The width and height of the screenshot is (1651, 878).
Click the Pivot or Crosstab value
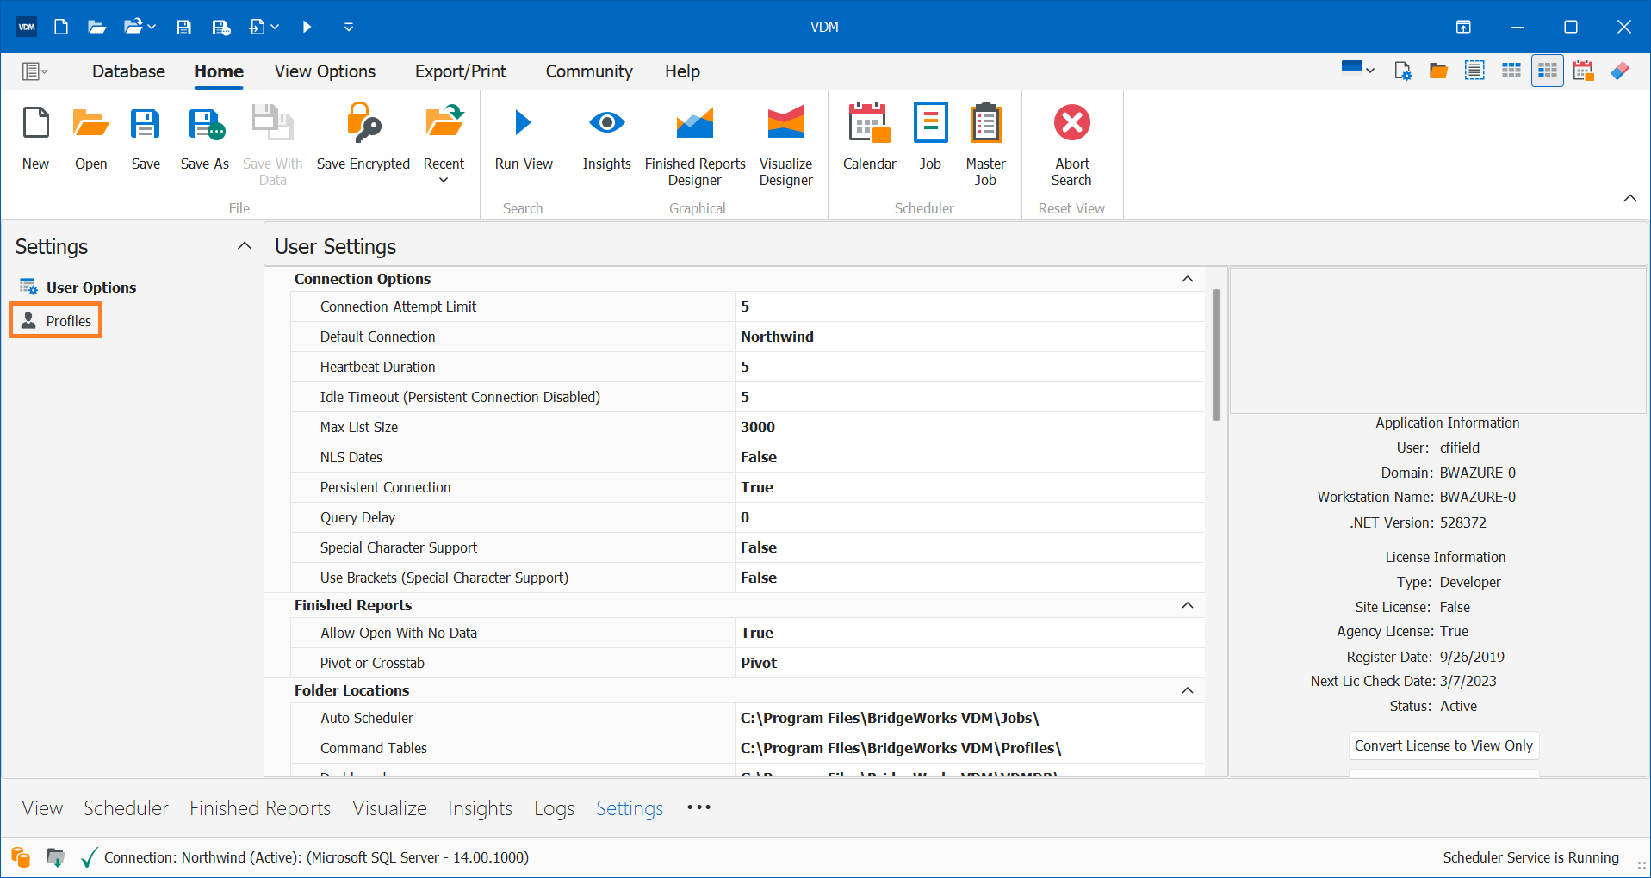point(969,663)
